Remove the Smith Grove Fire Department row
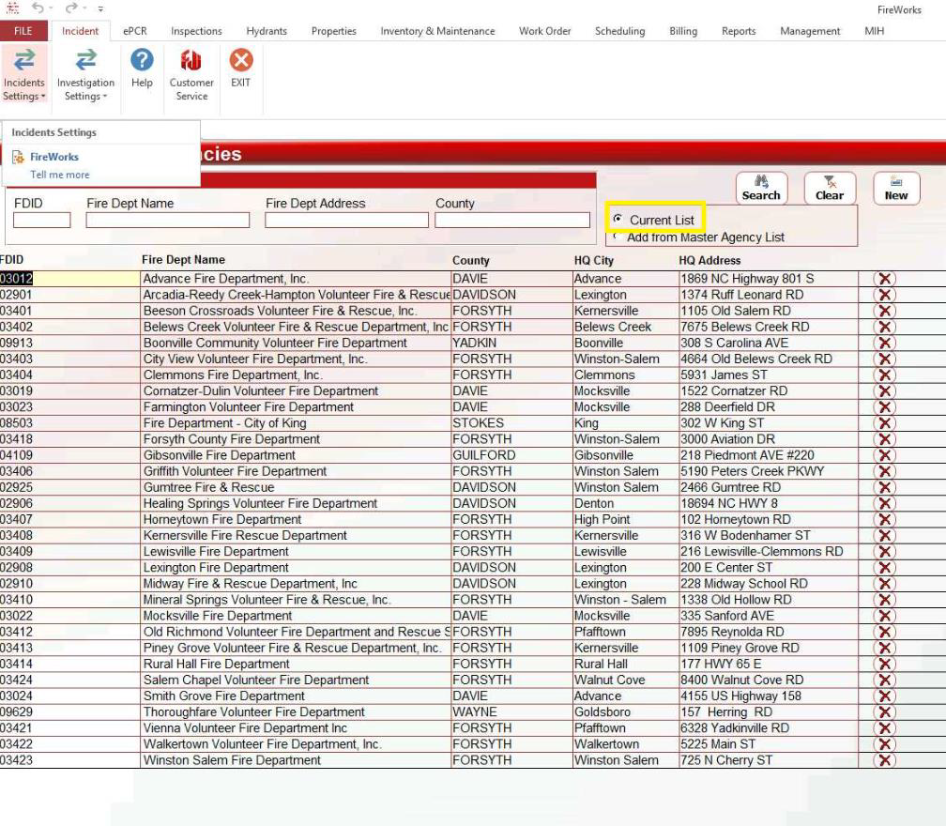 [884, 696]
